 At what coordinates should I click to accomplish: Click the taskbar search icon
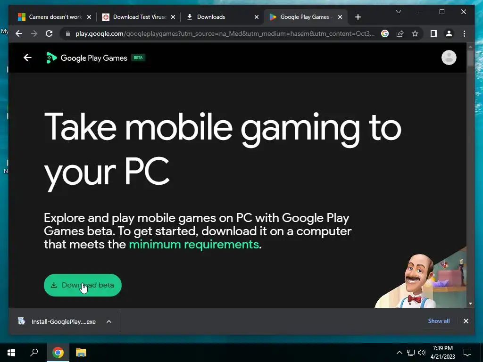pos(34,353)
